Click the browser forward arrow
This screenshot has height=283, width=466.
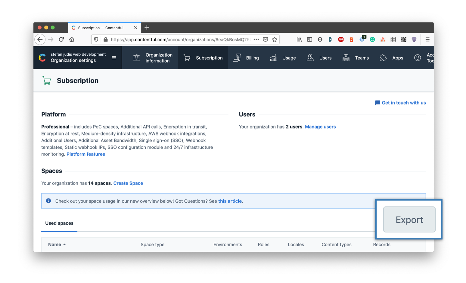click(51, 39)
